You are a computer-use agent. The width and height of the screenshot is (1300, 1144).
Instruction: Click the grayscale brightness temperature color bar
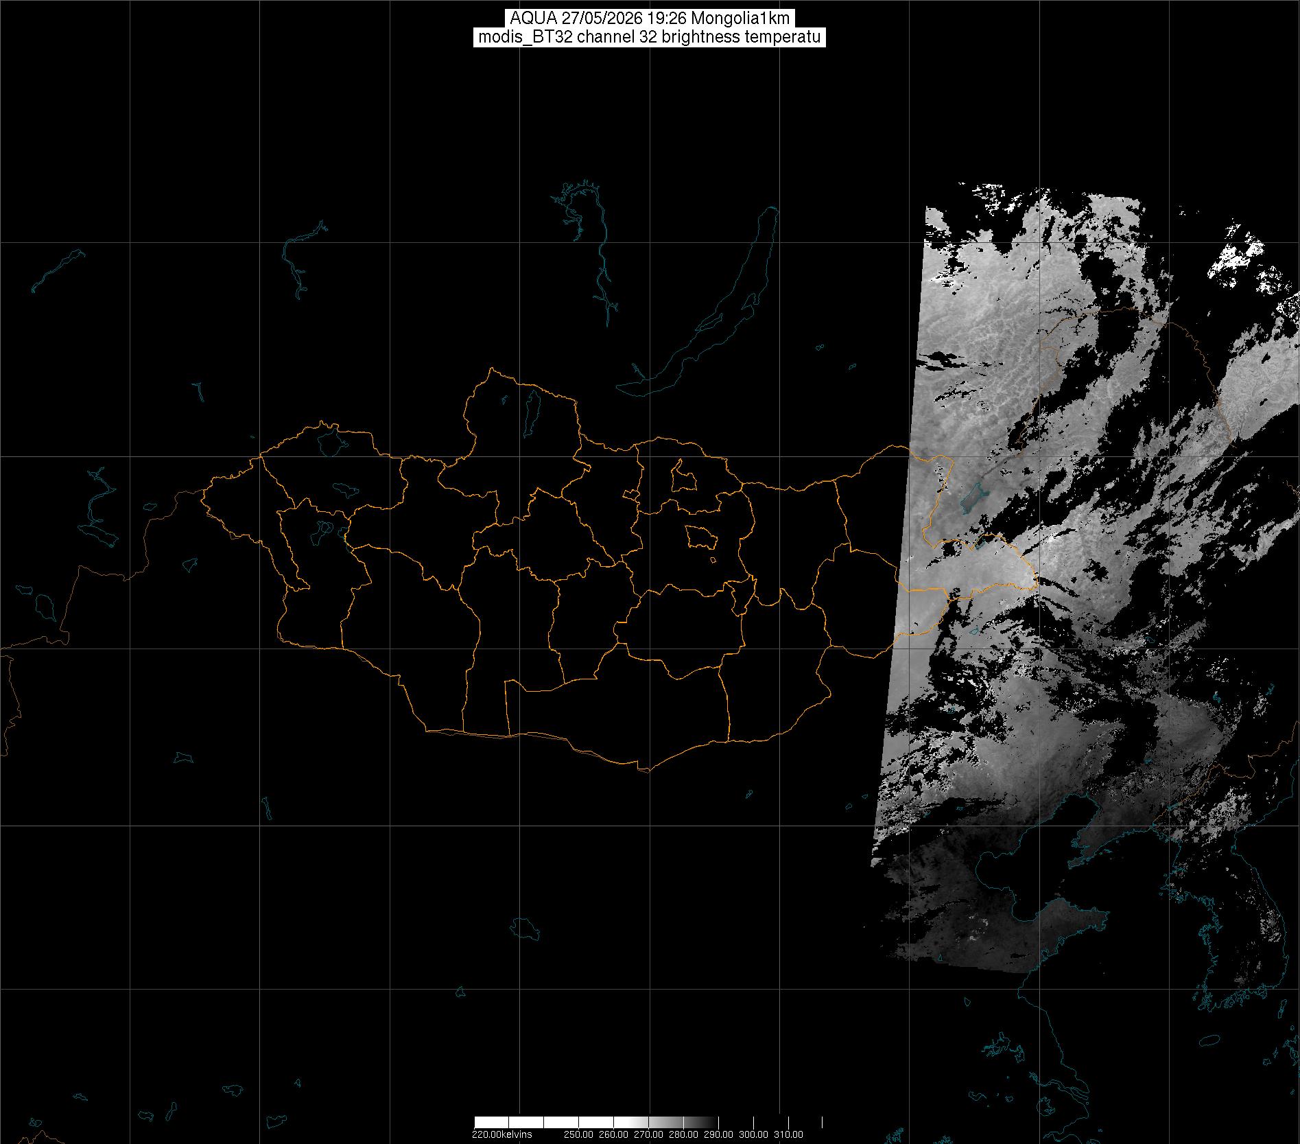click(648, 1123)
